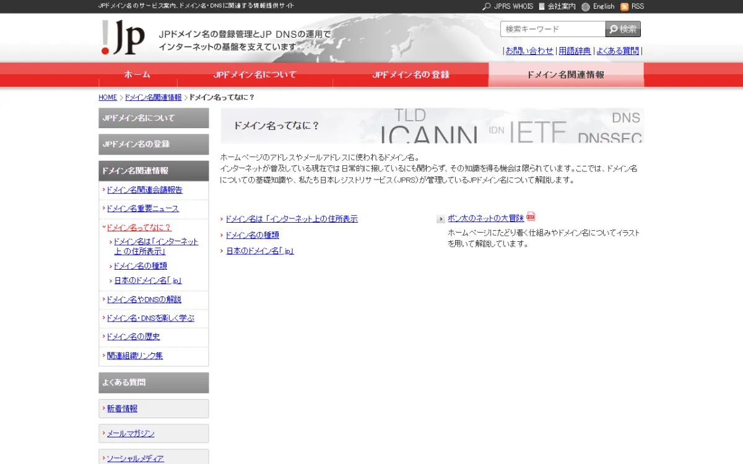Open sidebar item ドメイン名関連会議報告

click(x=144, y=190)
